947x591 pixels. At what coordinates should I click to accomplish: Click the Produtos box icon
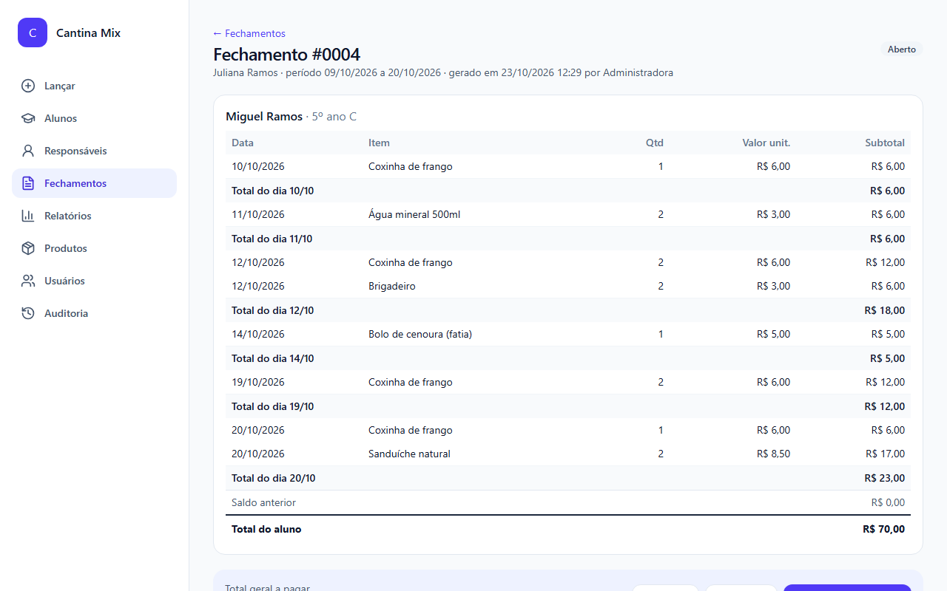click(x=28, y=248)
